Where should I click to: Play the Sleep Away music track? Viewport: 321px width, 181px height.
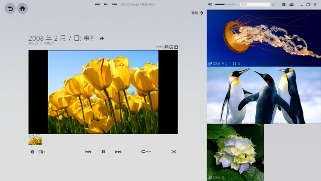click(x=106, y=4)
